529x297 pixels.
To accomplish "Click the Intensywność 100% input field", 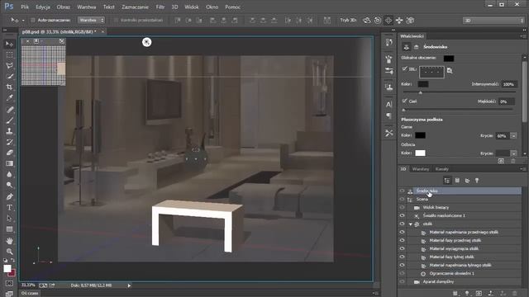I will coord(509,84).
